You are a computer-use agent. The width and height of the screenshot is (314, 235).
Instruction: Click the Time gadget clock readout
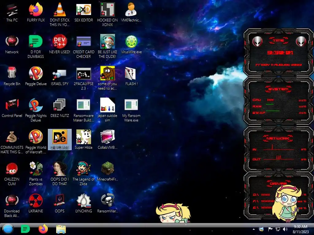(280, 53)
